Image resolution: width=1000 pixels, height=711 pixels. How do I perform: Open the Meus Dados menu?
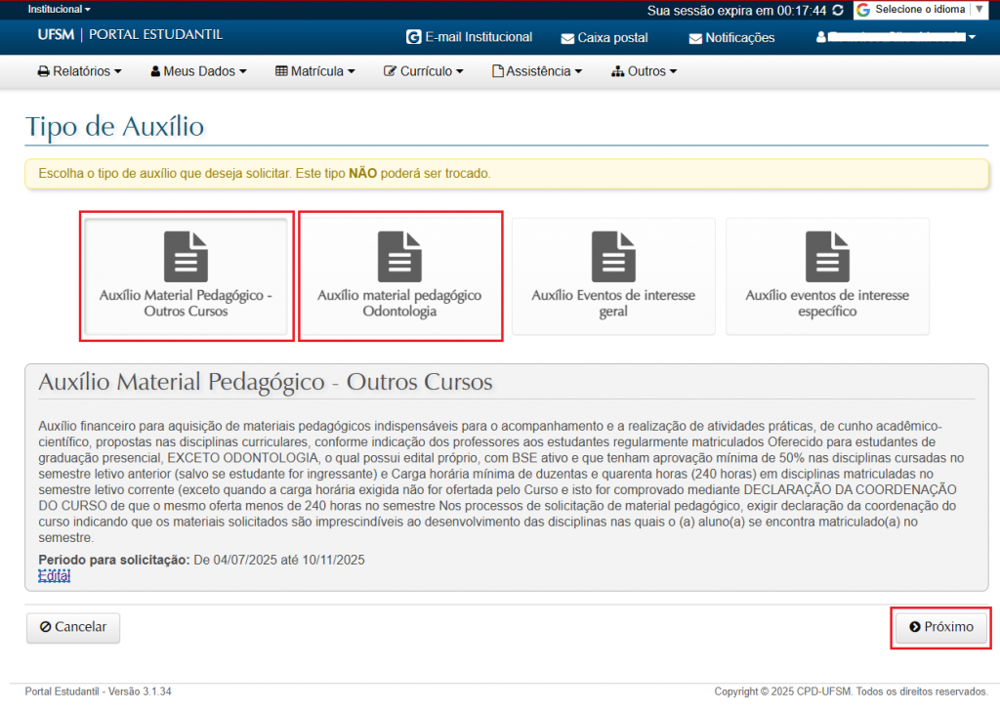(x=198, y=71)
